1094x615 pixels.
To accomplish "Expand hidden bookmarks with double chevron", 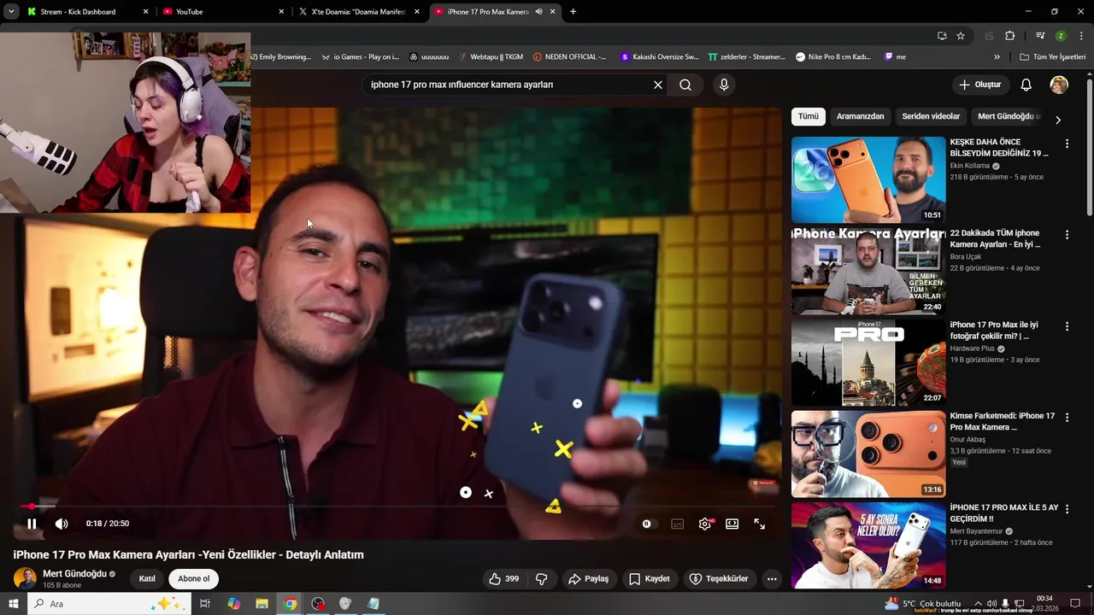I will 997,57.
